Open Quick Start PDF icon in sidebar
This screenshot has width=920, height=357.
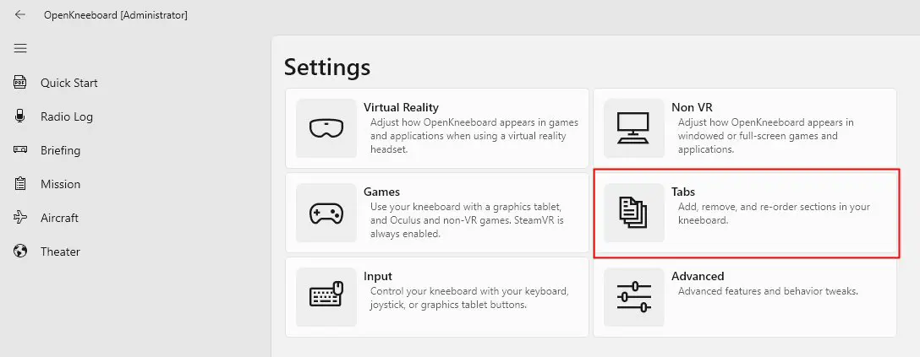[20, 83]
